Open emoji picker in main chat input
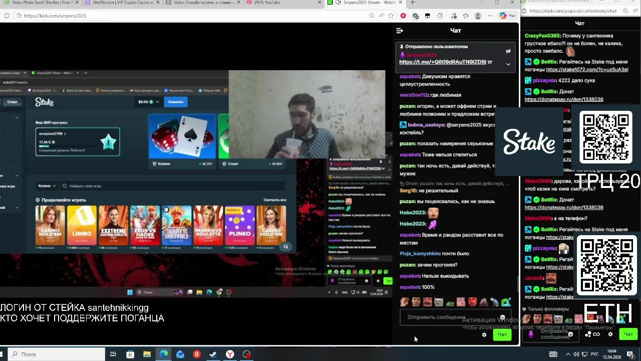 click(502, 317)
